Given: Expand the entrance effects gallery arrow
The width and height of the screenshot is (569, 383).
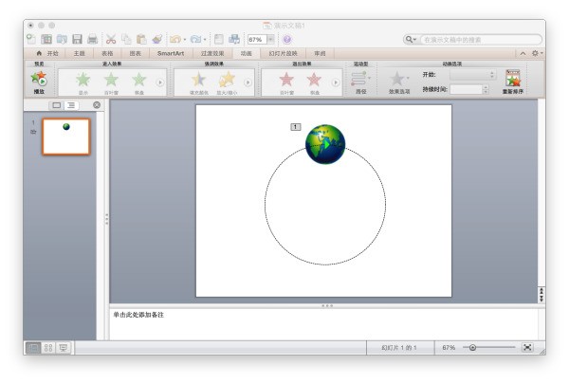Looking at the screenshot, I should pyautogui.click(x=159, y=82).
